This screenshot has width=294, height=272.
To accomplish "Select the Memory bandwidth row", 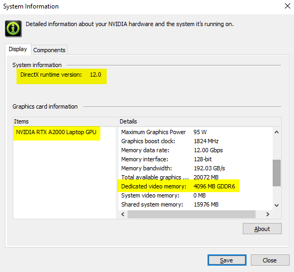I will [195, 168].
